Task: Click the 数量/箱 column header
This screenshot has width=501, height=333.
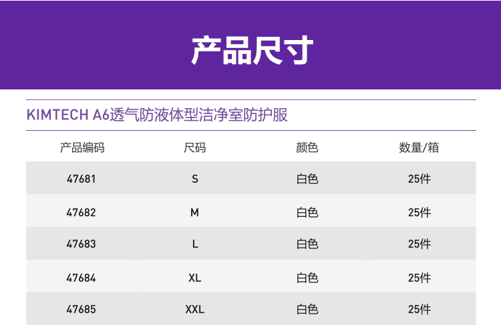Action: pos(419,147)
